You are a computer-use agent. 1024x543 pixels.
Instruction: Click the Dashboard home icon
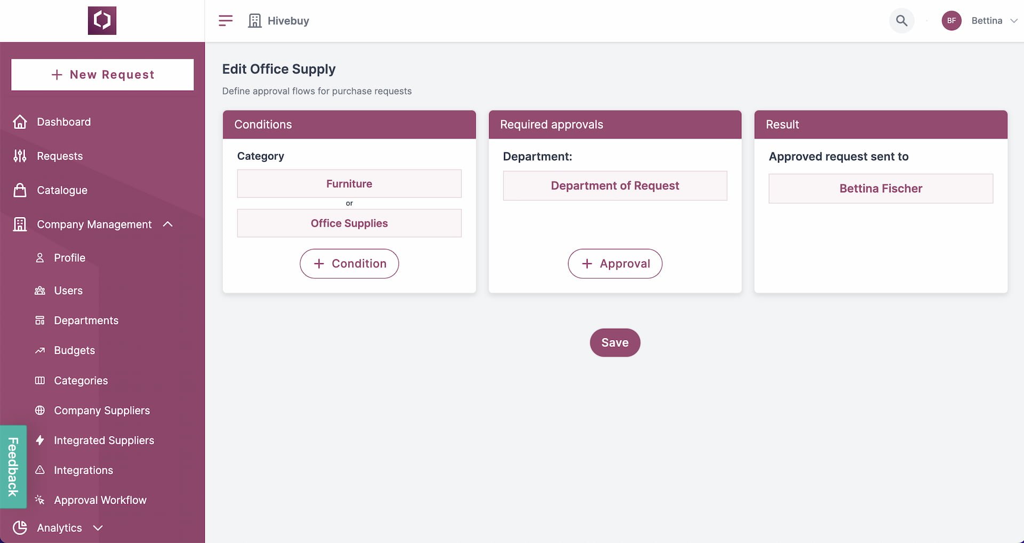coord(20,122)
